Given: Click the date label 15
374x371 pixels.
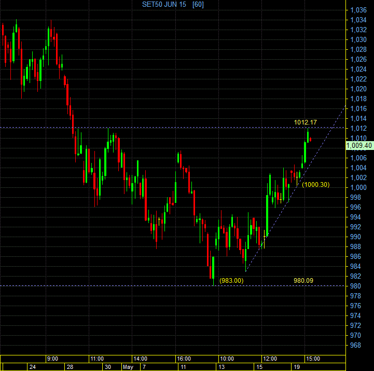Looking at the screenshot, I should point(259,367).
